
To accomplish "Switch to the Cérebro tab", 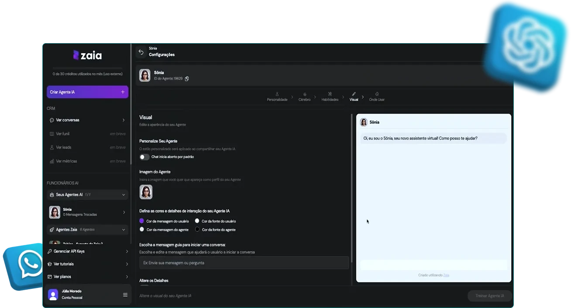I will pos(305,97).
